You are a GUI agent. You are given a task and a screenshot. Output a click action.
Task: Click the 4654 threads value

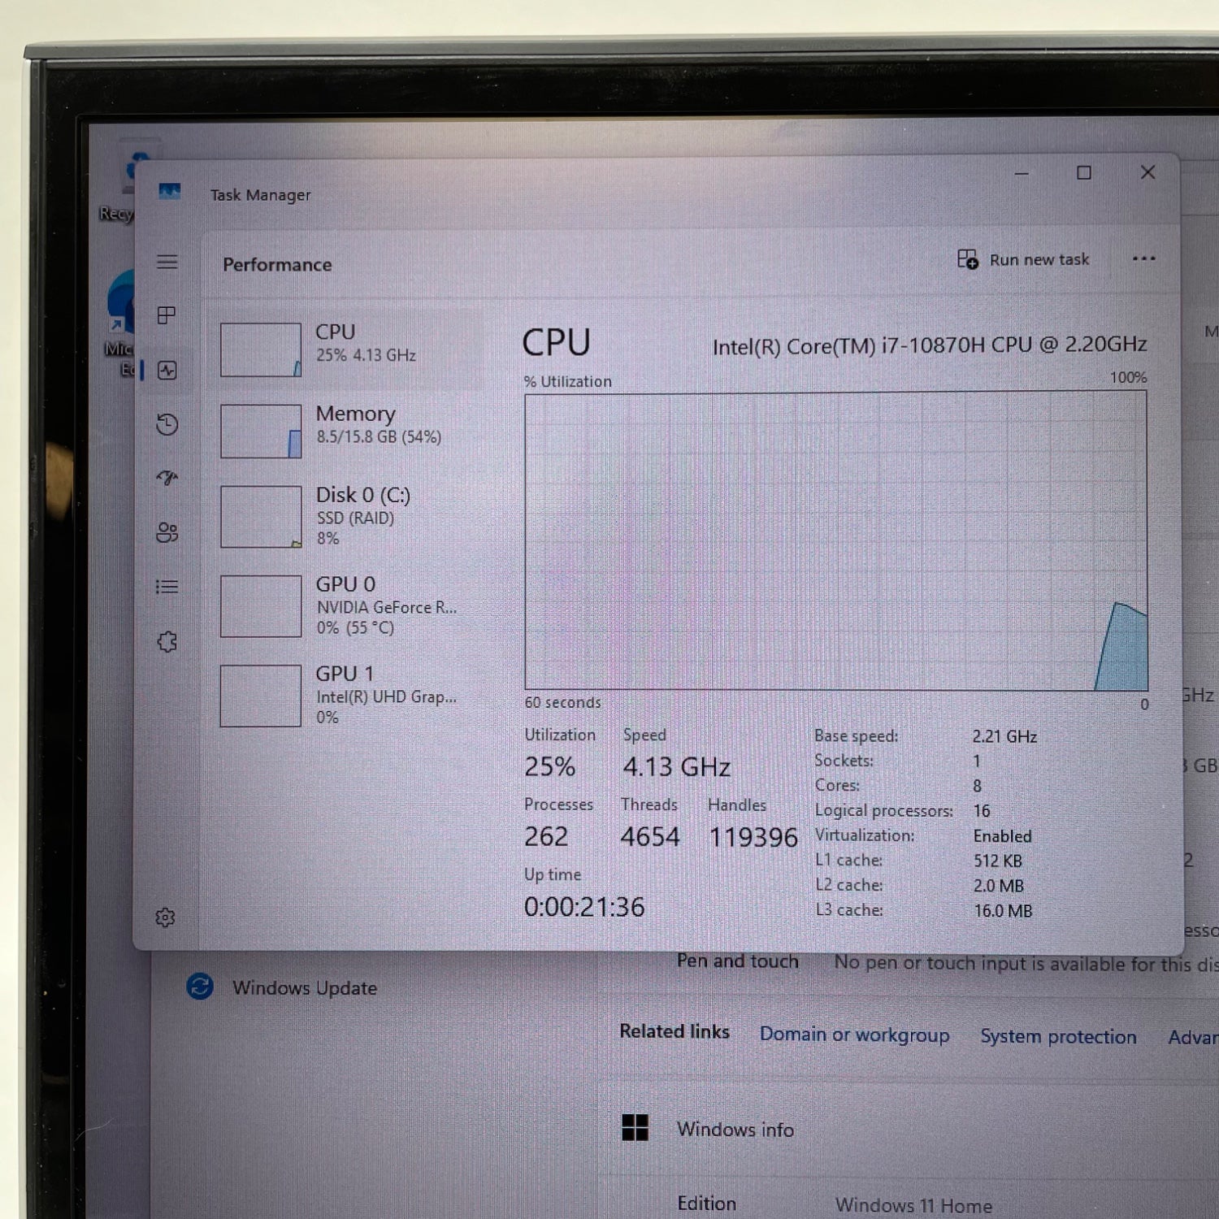tap(650, 836)
